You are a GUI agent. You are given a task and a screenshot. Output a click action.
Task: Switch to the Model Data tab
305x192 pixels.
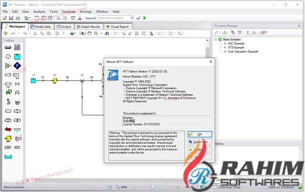point(41,26)
